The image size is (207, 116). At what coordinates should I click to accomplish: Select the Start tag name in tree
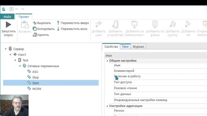click(x=36, y=83)
